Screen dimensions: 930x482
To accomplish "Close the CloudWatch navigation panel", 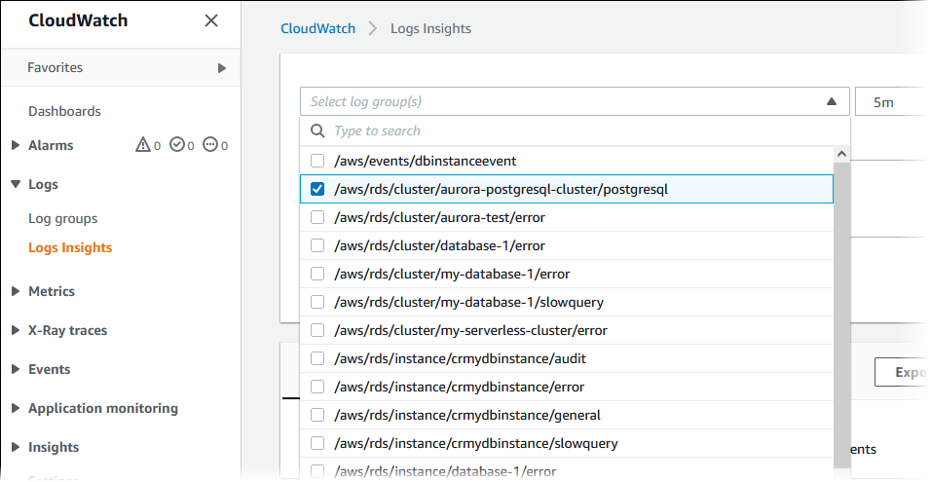I will pyautogui.click(x=211, y=20).
